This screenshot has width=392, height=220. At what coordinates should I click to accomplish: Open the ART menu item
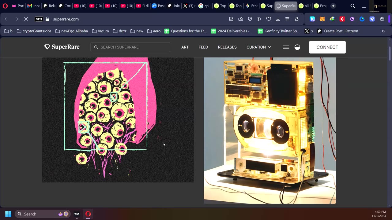pos(185,47)
